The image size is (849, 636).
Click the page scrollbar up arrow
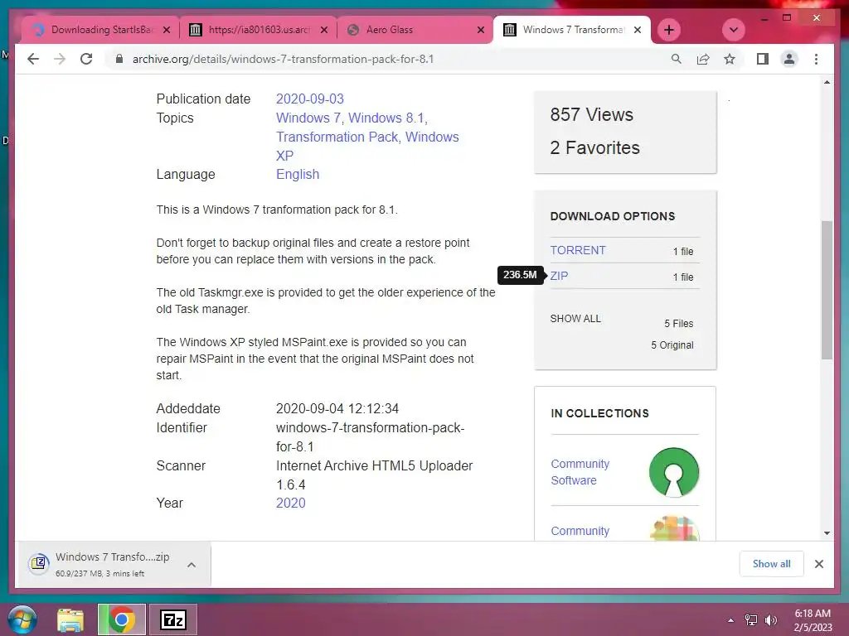point(827,82)
